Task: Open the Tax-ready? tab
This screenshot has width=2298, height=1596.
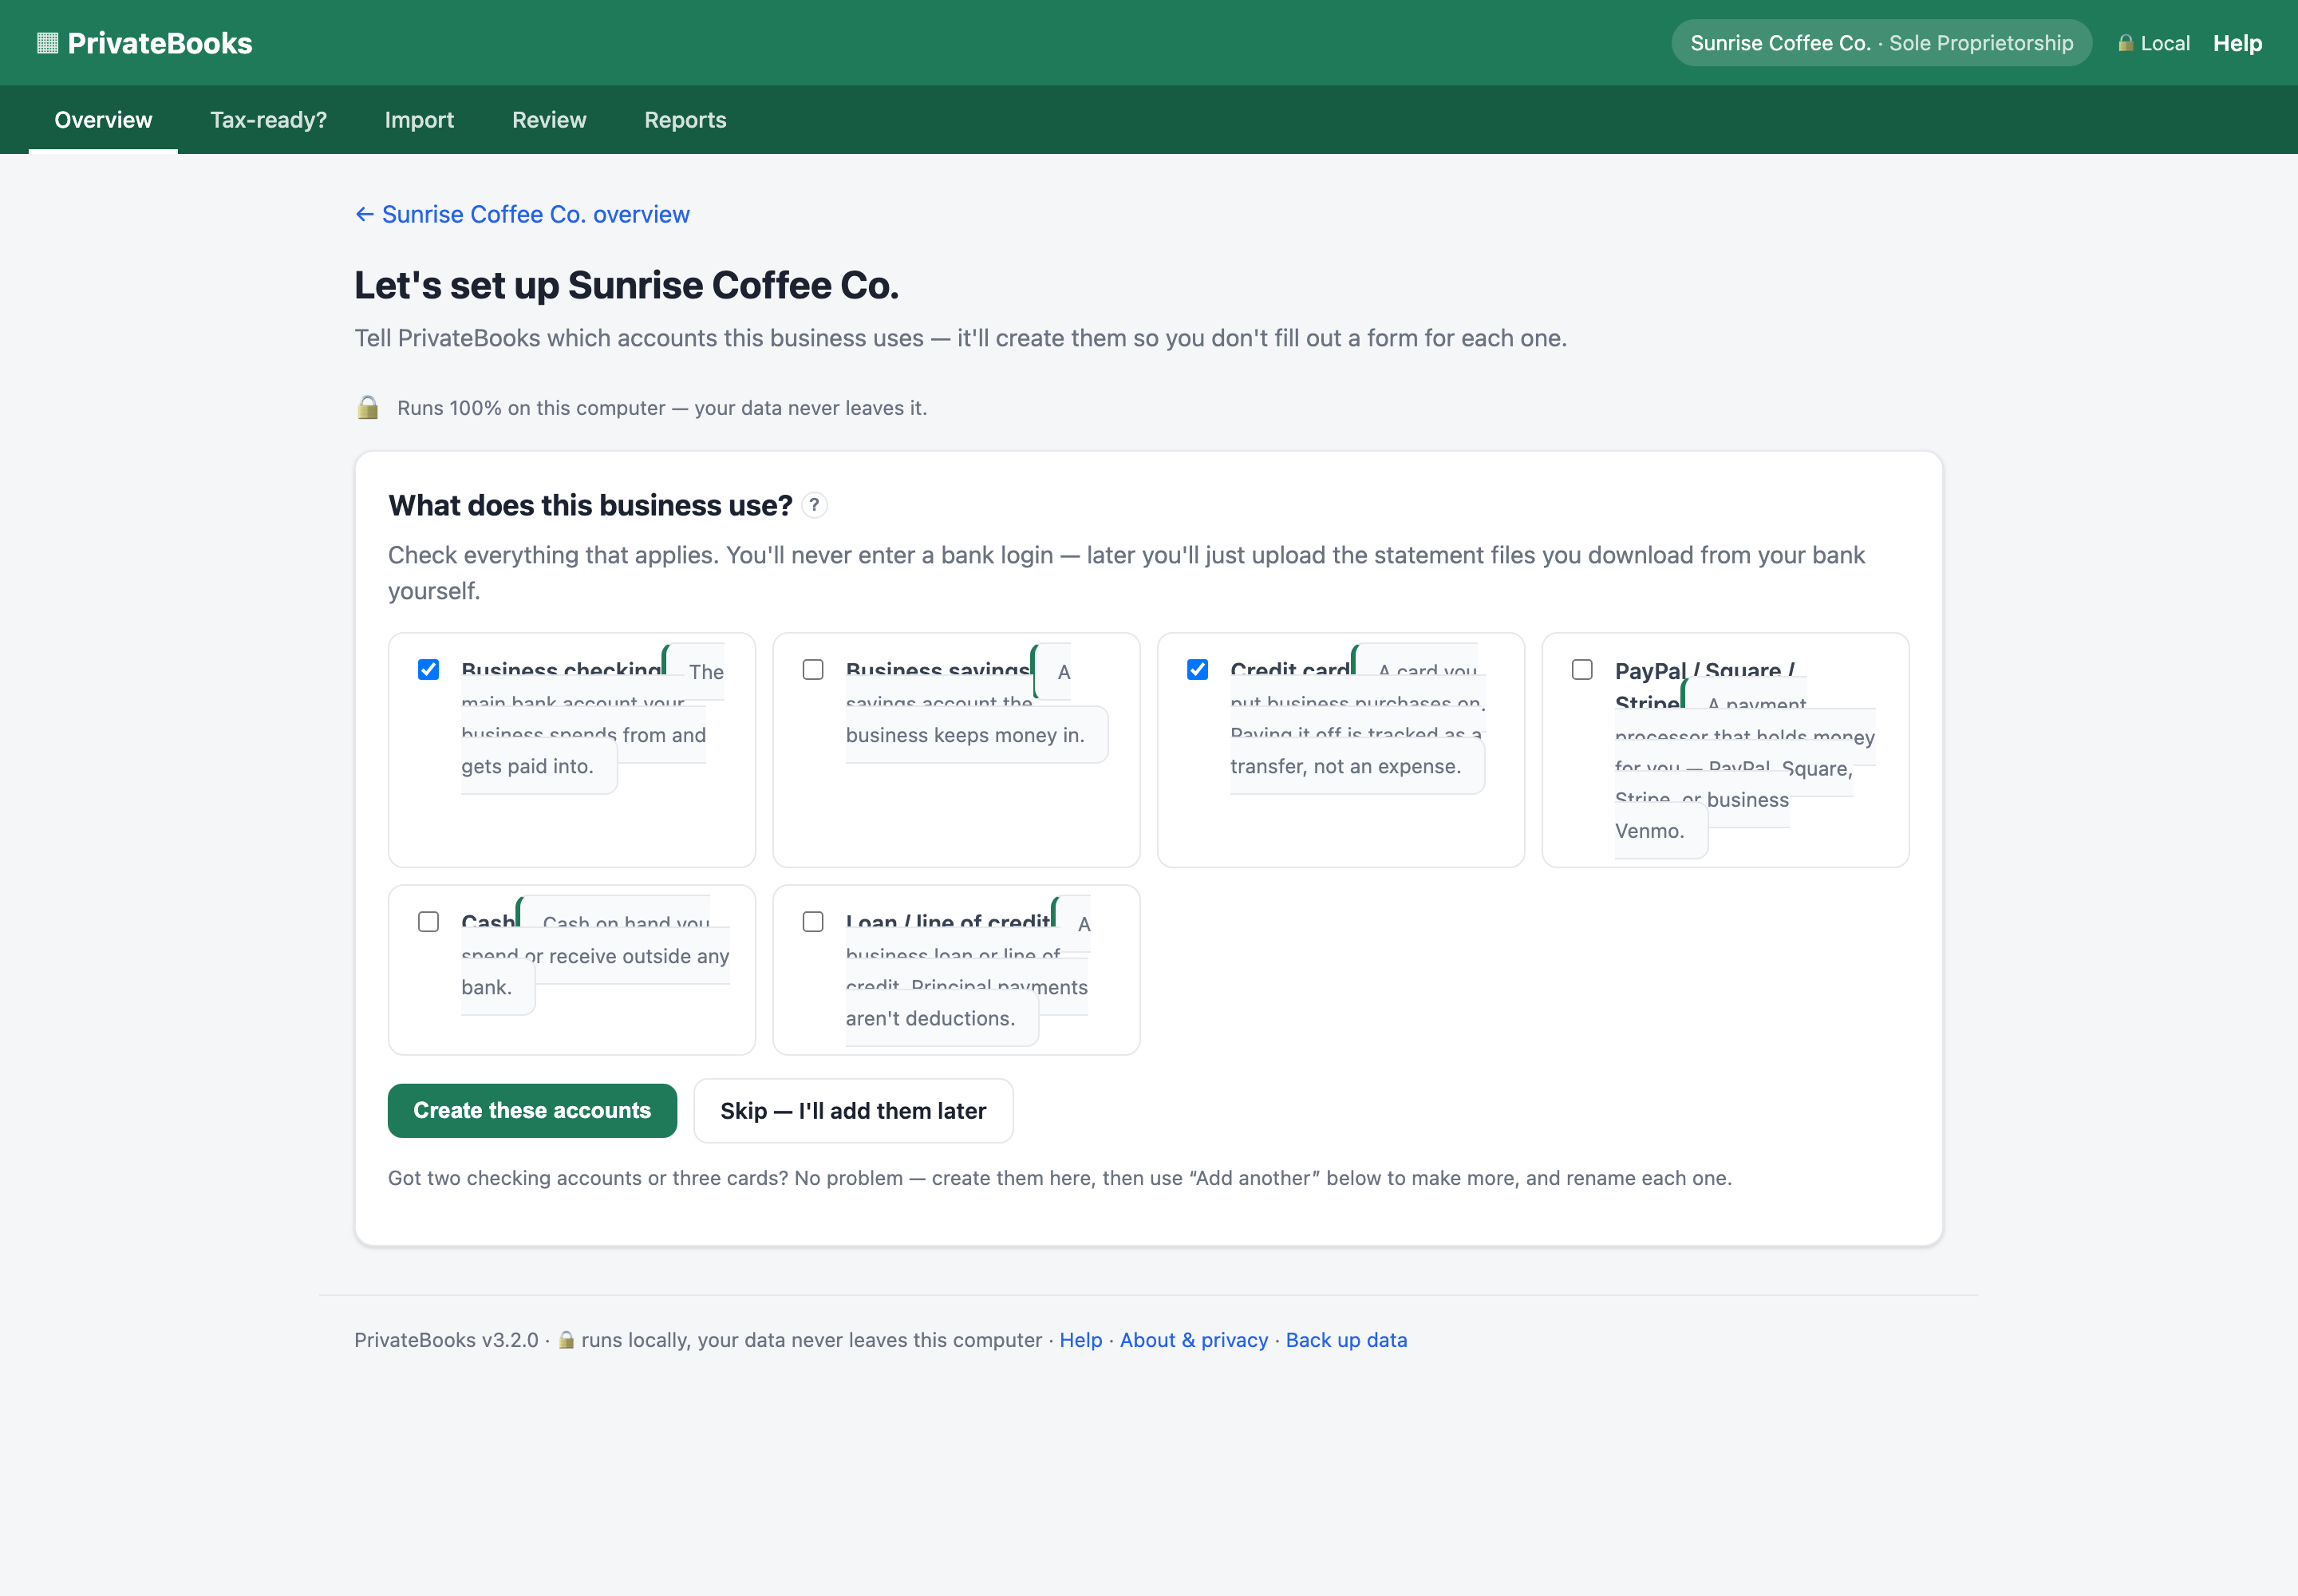Action: [268, 120]
